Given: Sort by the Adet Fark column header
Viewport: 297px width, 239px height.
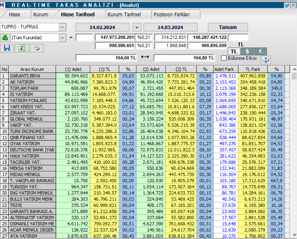Looking at the screenshot, I should [224, 69].
